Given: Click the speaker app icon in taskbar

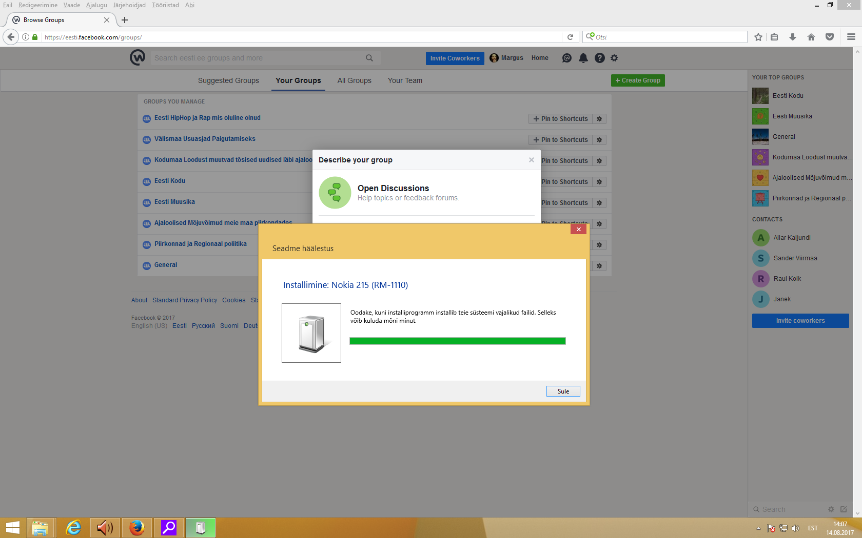Looking at the screenshot, I should coord(105,528).
